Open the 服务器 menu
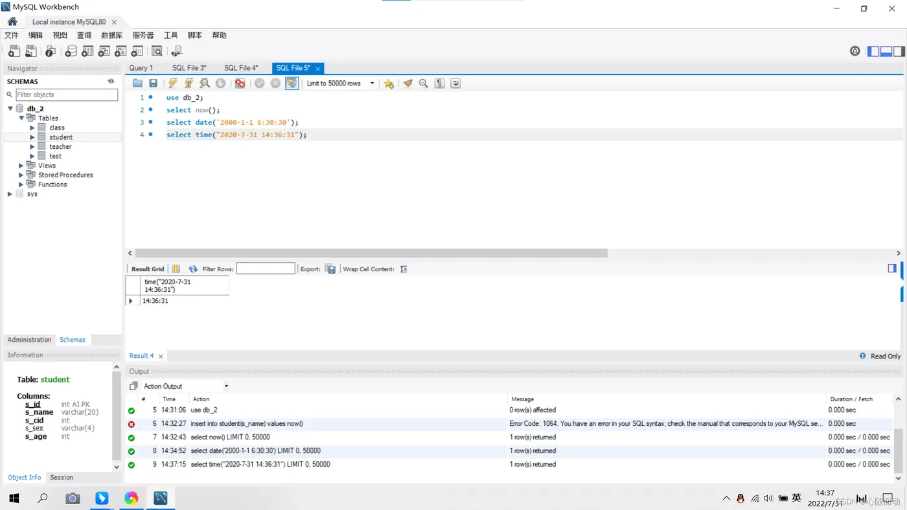 (x=143, y=36)
